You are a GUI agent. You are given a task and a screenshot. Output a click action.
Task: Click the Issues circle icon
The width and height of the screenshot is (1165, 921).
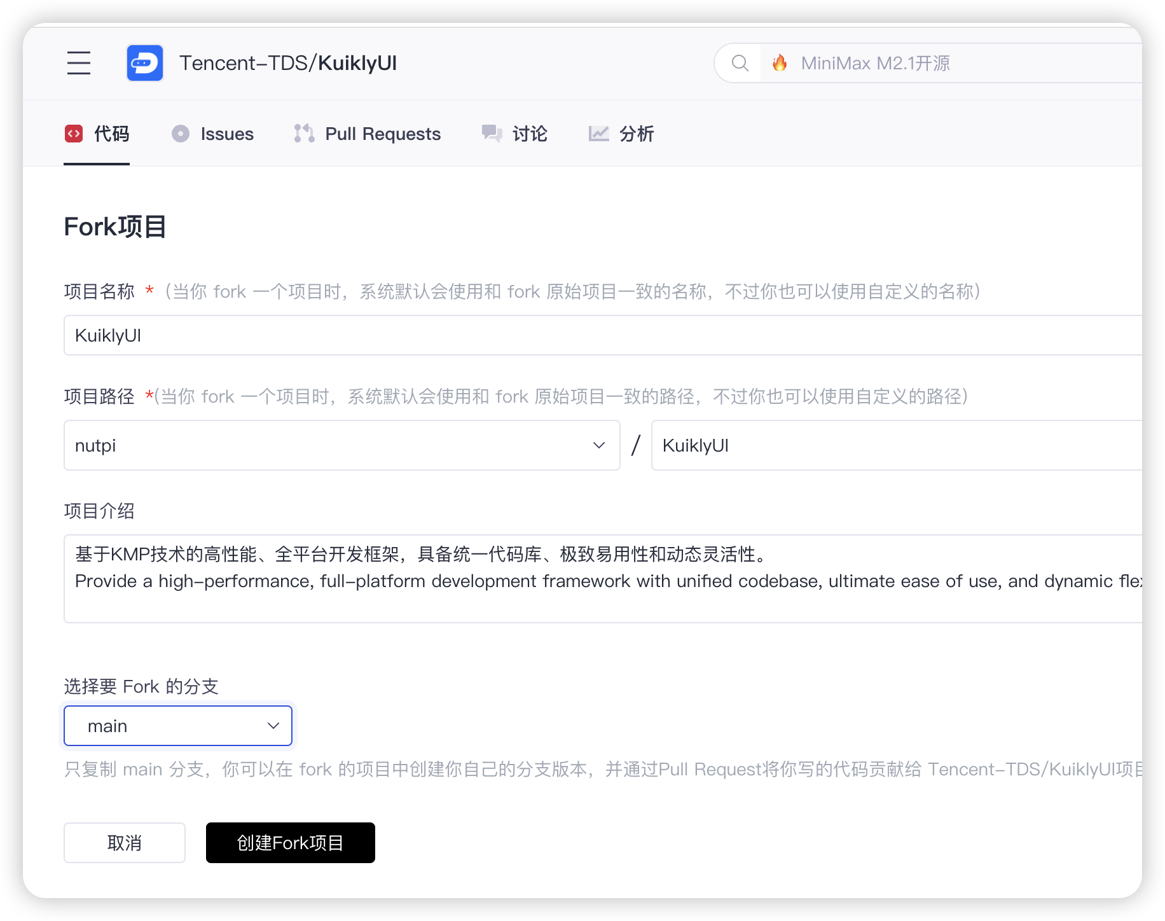[x=181, y=134]
